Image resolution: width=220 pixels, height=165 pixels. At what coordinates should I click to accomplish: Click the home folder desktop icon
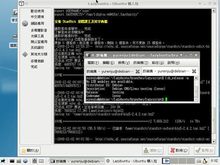click(x=15, y=12)
